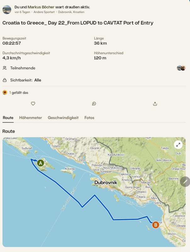Switch to the Höhenmeter tab
The width and height of the screenshot is (190, 252).
31,117
